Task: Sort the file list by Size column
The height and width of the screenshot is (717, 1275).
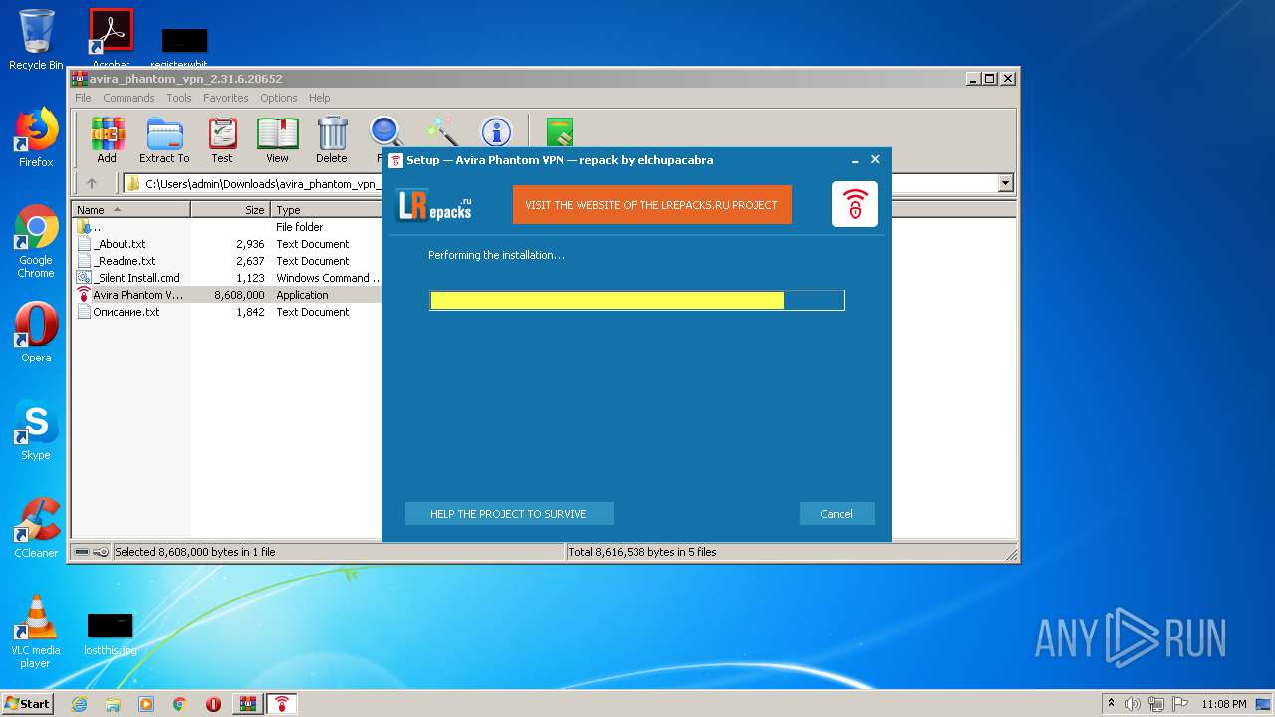Action: [x=230, y=210]
